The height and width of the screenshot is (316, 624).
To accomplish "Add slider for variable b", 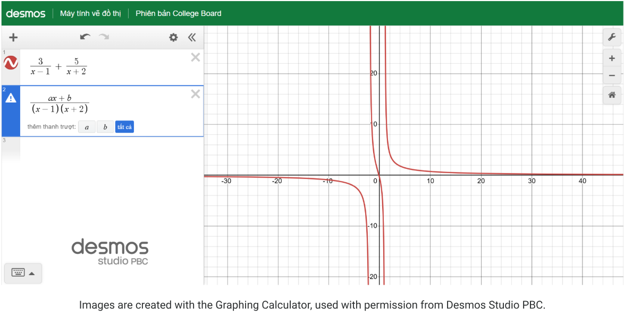I will 105,127.
